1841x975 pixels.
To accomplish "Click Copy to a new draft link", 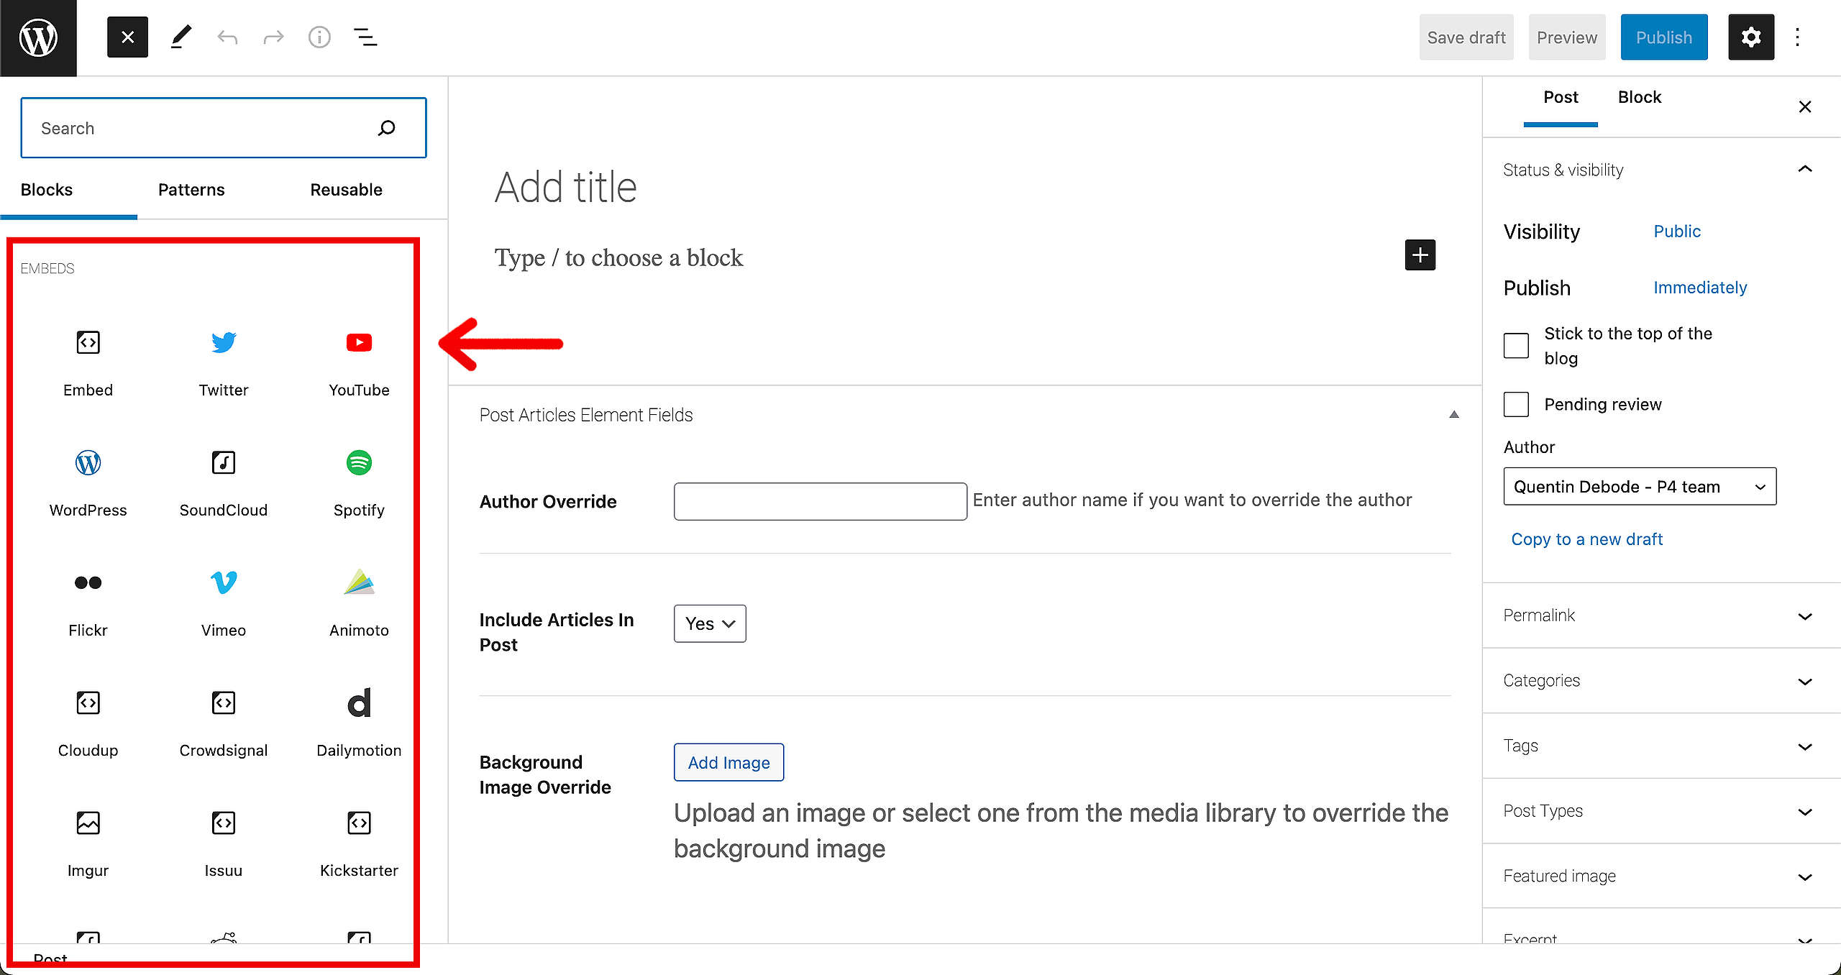I will click(x=1587, y=539).
